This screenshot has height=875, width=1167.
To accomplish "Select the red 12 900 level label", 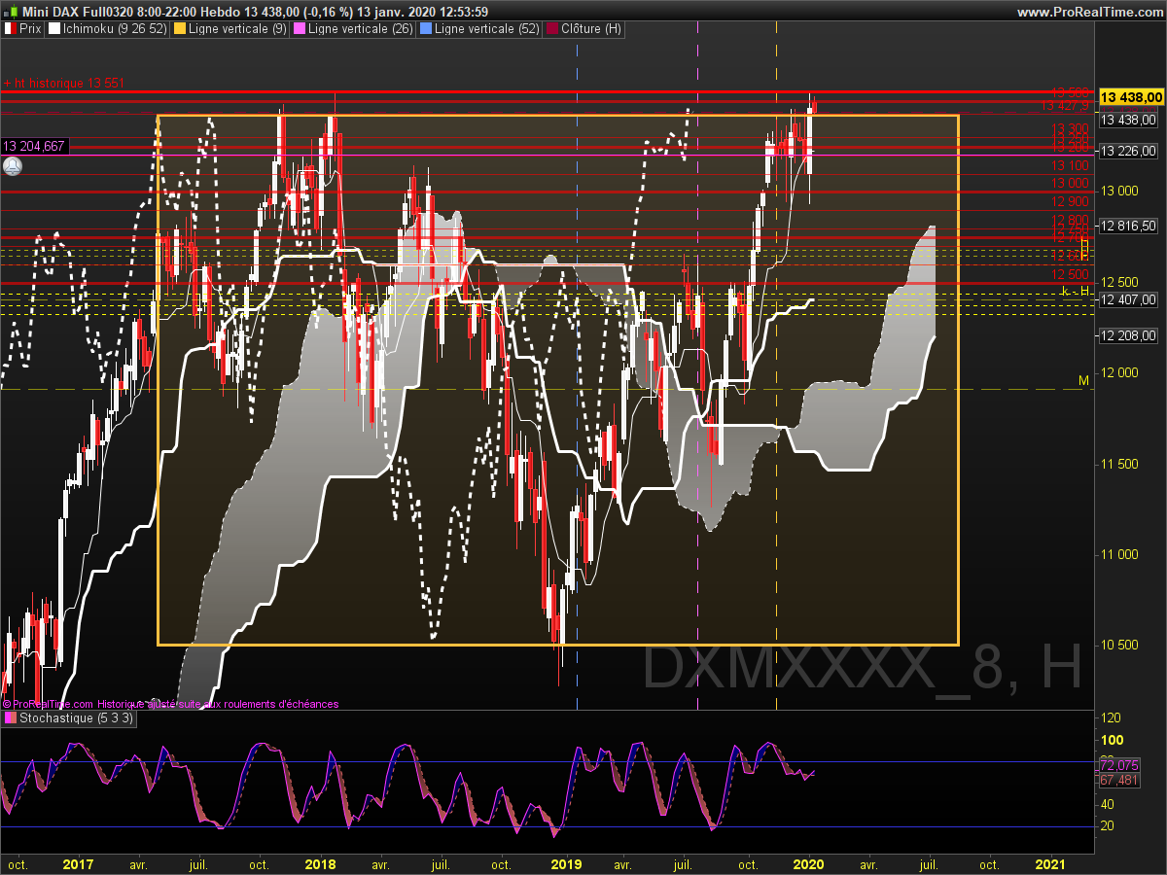I will [x=1070, y=201].
